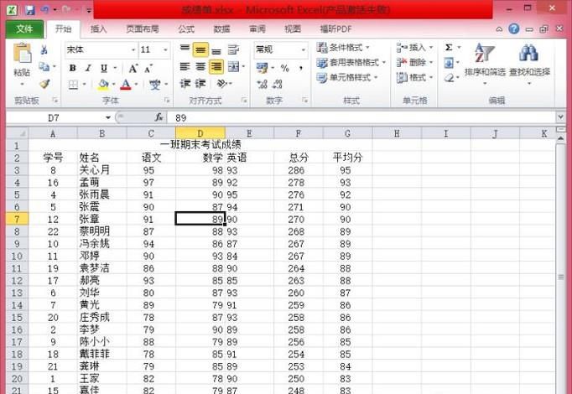This screenshot has height=394, width=572.
Task: Click 插入 insert cells button
Action: [x=415, y=48]
